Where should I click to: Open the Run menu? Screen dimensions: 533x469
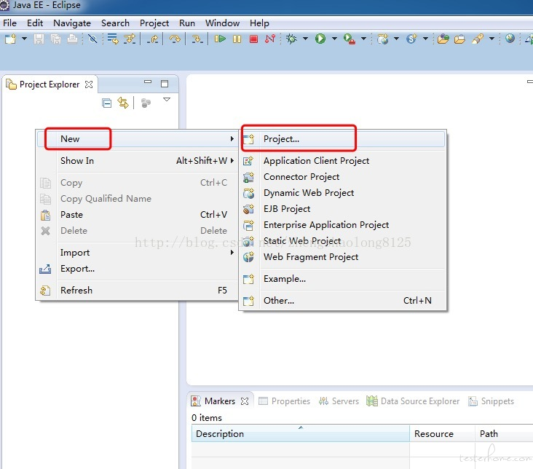pyautogui.click(x=187, y=23)
